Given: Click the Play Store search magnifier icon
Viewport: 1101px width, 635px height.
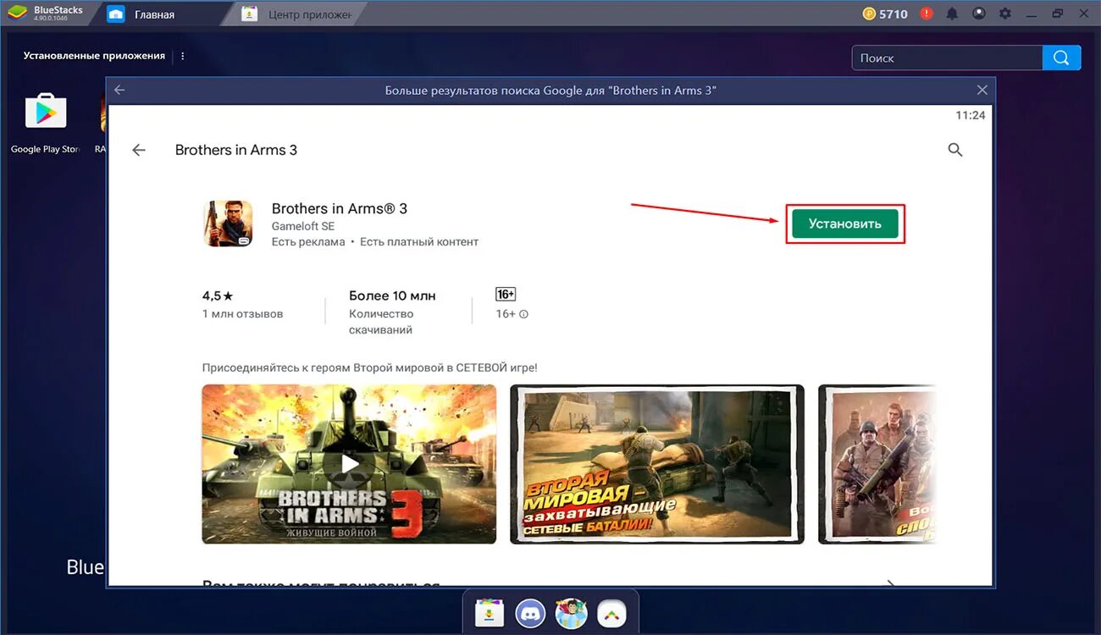Looking at the screenshot, I should pyautogui.click(x=955, y=150).
